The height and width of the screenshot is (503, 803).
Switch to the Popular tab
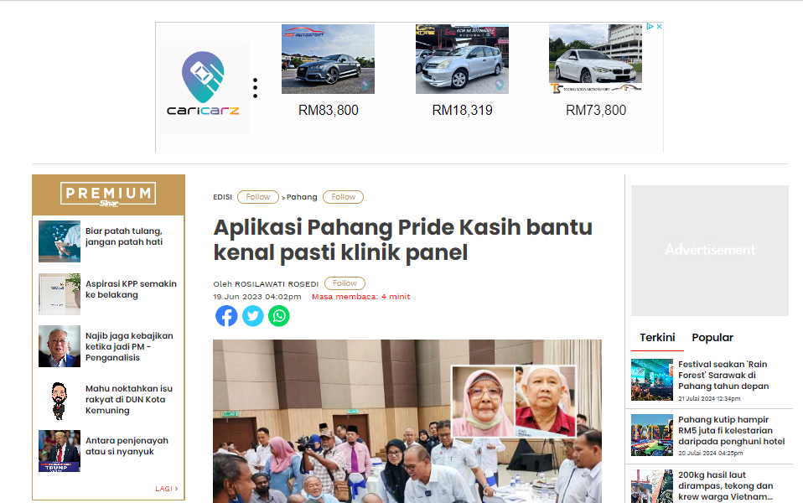(x=712, y=338)
